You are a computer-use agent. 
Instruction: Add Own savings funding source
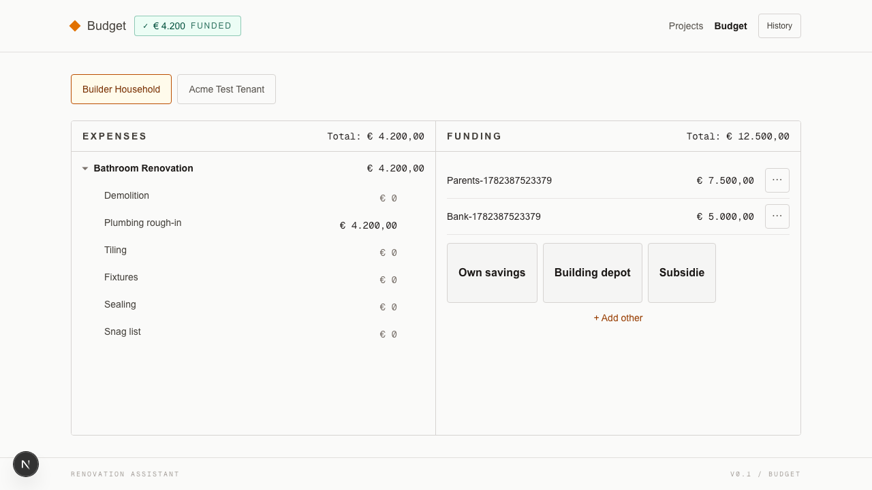[x=492, y=273]
